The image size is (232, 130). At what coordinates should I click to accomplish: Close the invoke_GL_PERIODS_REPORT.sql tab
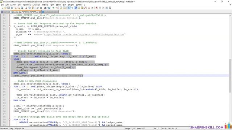40,12
